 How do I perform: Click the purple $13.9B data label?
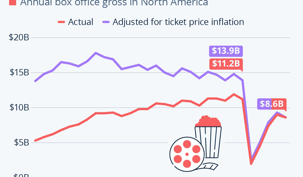pos(226,51)
